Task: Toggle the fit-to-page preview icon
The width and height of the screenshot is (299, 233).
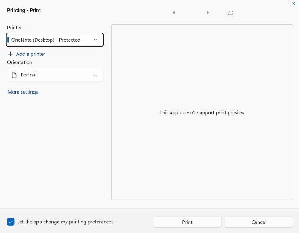Action: pos(230,13)
